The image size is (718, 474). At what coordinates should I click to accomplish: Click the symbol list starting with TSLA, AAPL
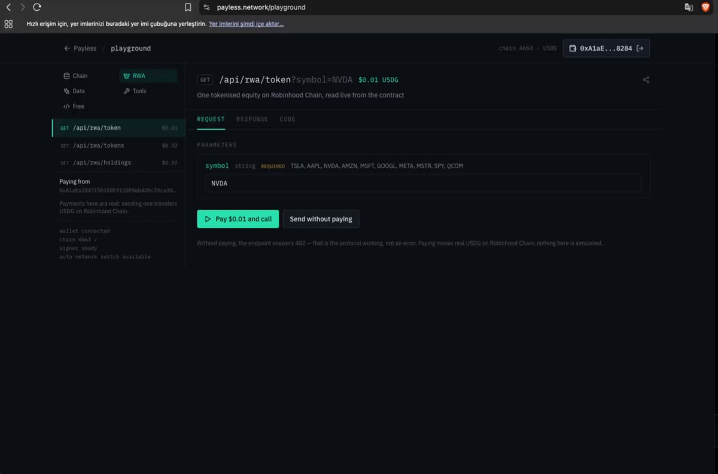376,166
